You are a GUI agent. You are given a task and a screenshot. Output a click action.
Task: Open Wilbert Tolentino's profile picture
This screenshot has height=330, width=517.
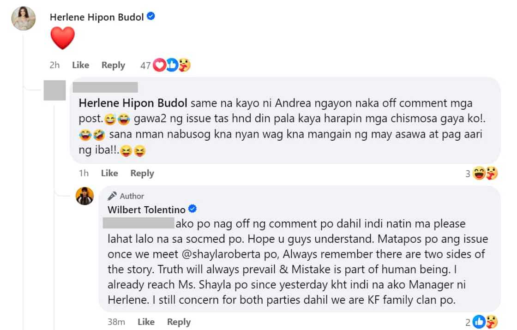(x=85, y=197)
